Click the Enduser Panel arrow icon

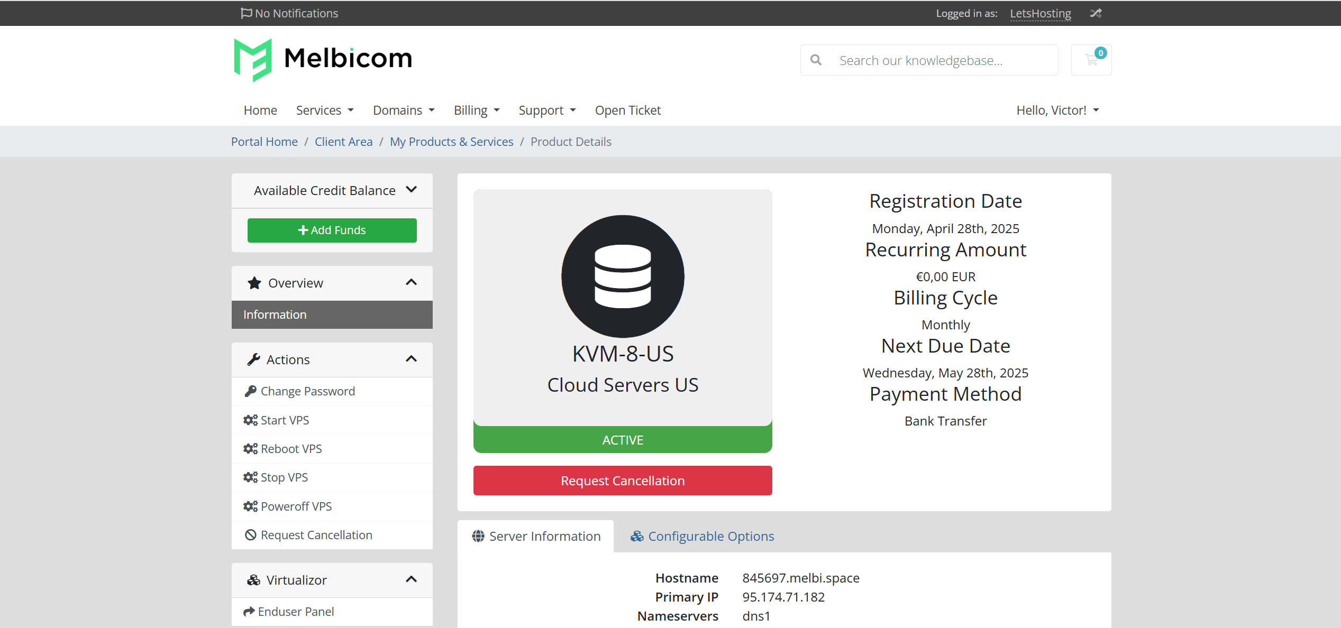249,612
